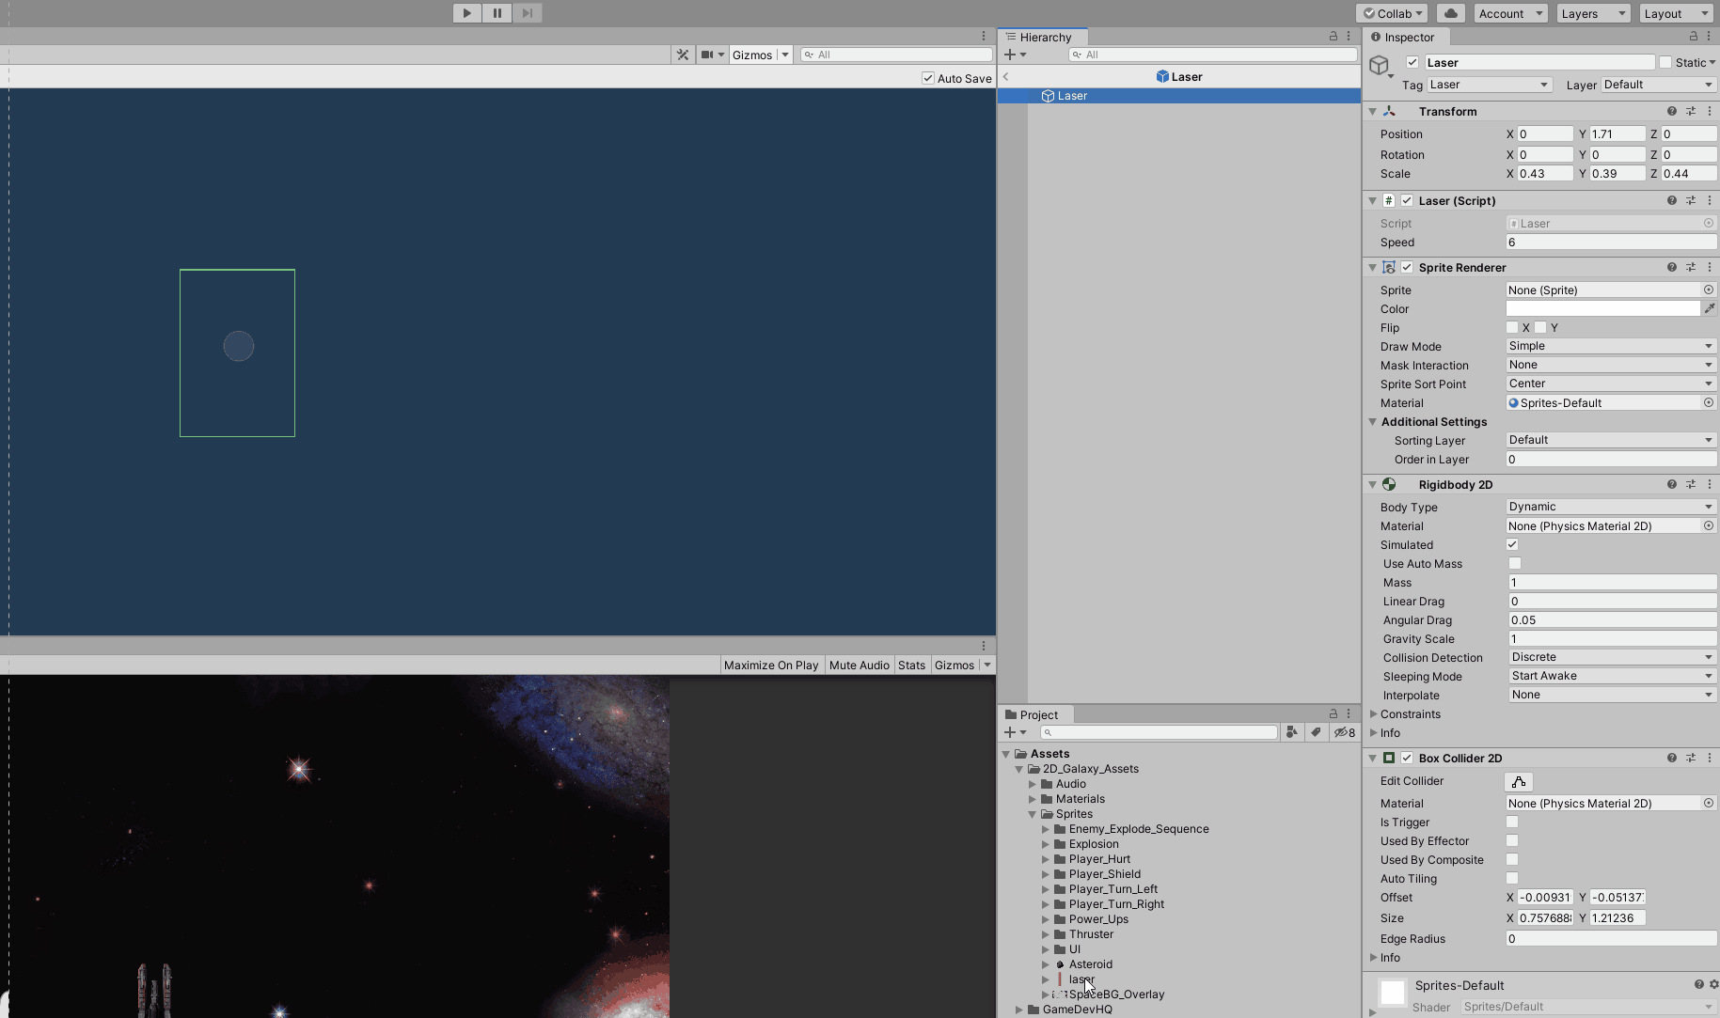Image resolution: width=1720 pixels, height=1018 pixels.
Task: Open Transform component help icon
Action: [x=1672, y=112]
